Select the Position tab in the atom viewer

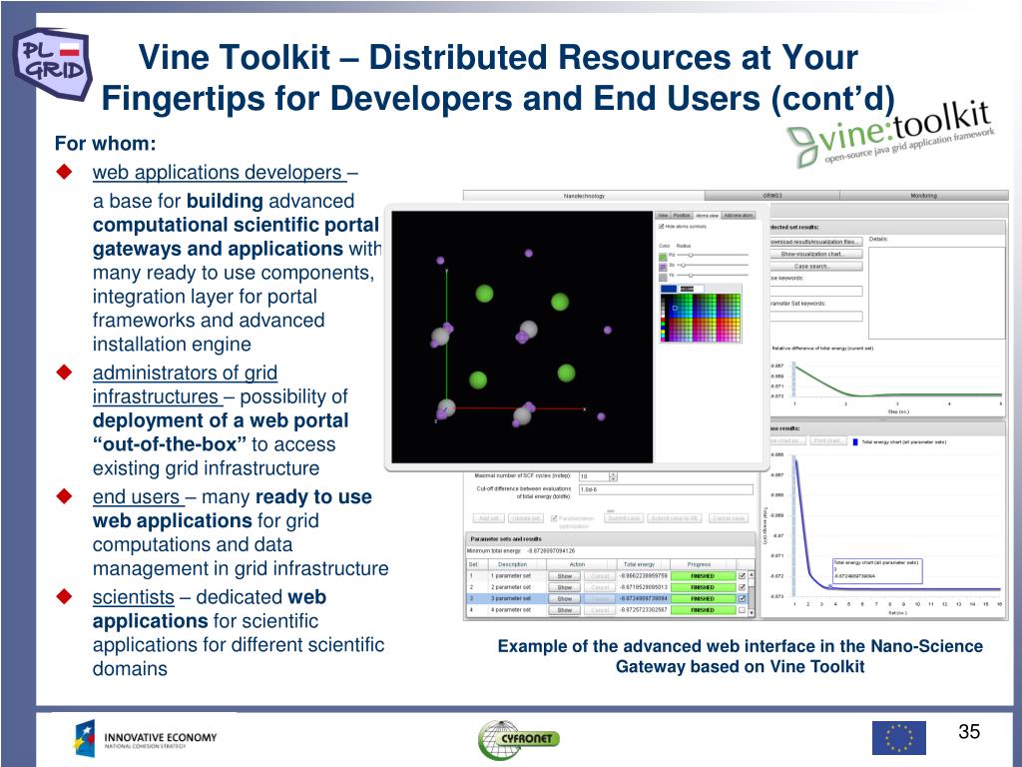[x=682, y=216]
